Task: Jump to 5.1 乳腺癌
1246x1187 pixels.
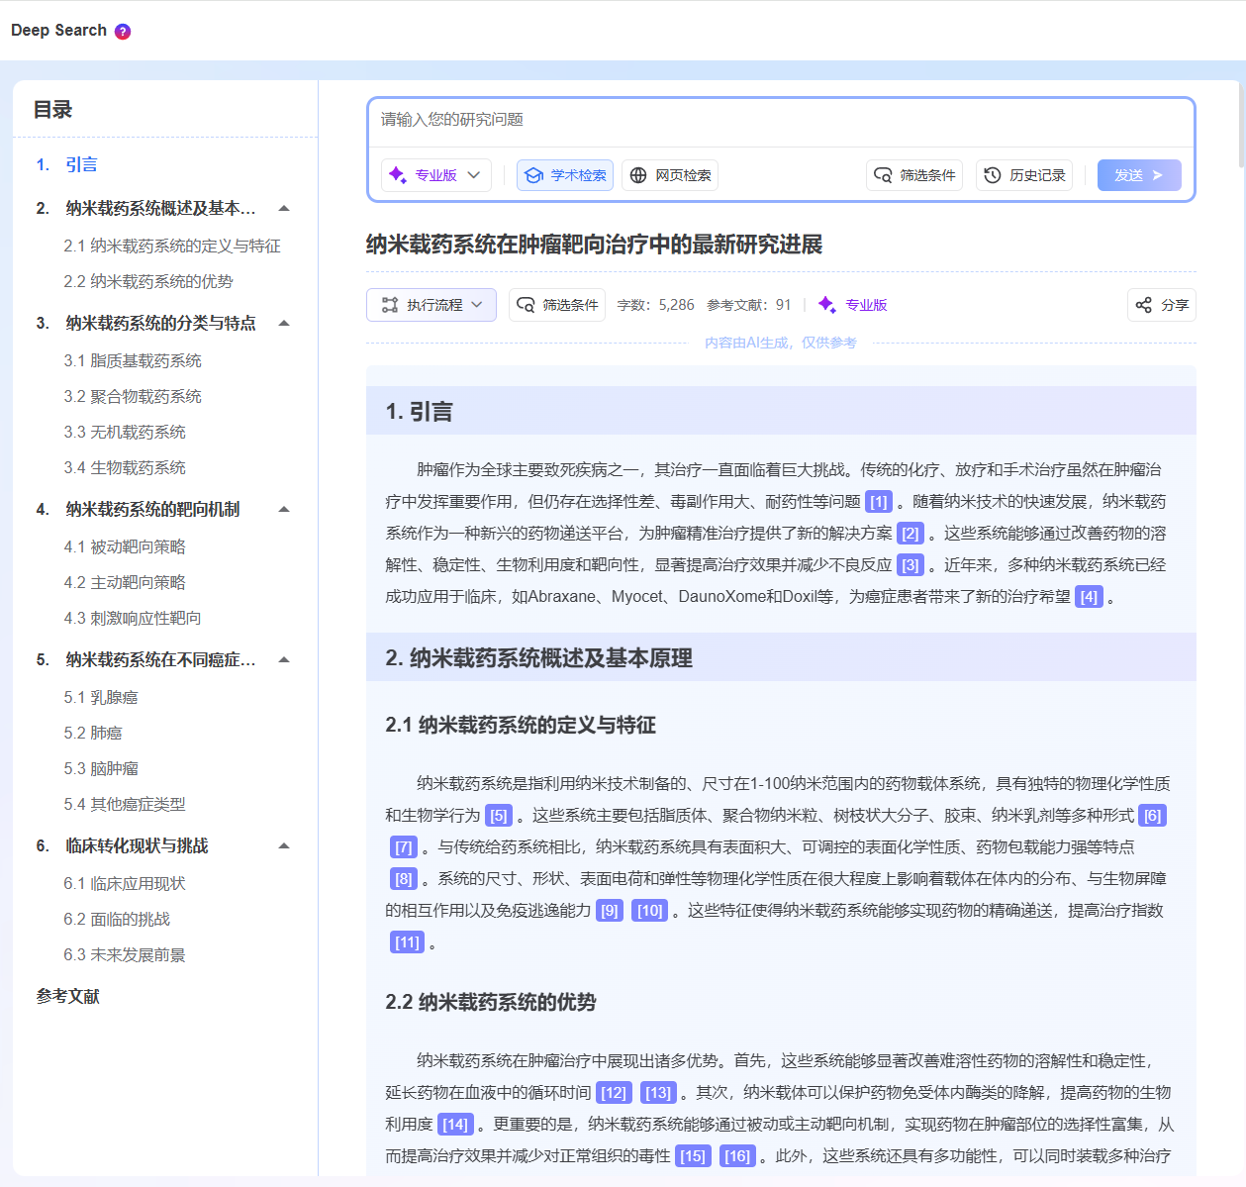Action: pyautogui.click(x=101, y=697)
